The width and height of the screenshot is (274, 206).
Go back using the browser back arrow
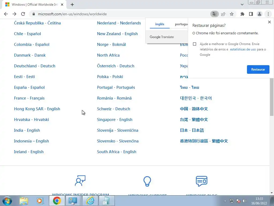[x=6, y=14]
